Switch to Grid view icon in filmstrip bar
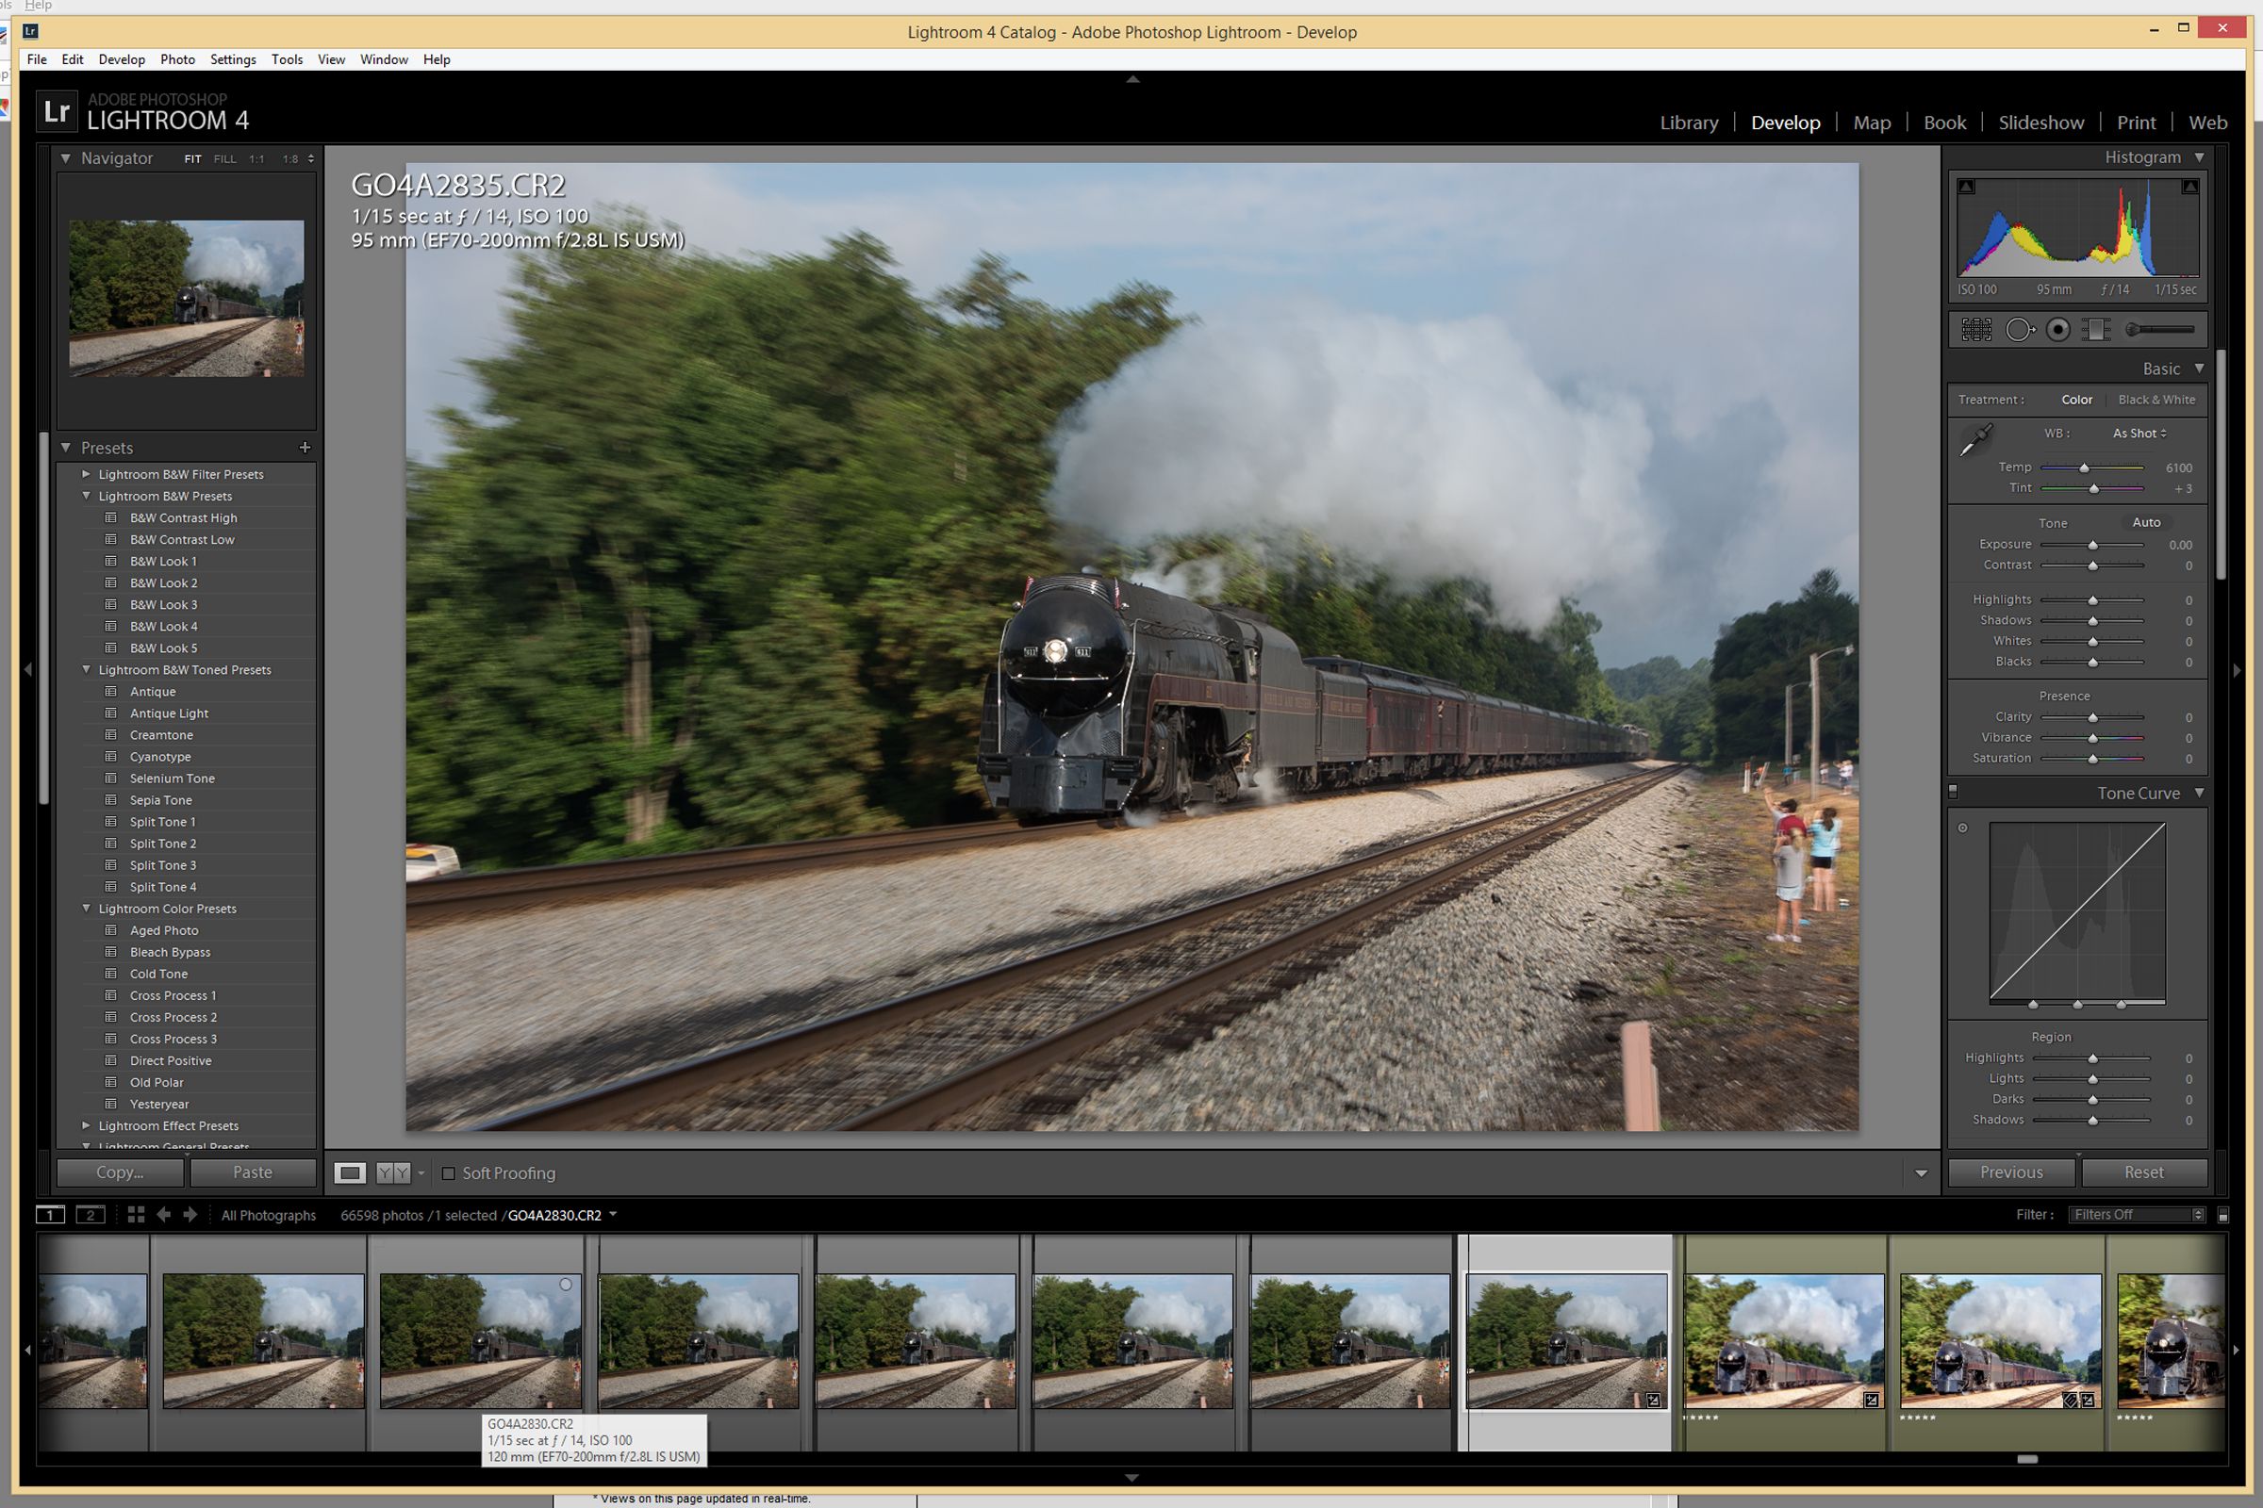Viewport: 2263px width, 1508px height. click(136, 1215)
